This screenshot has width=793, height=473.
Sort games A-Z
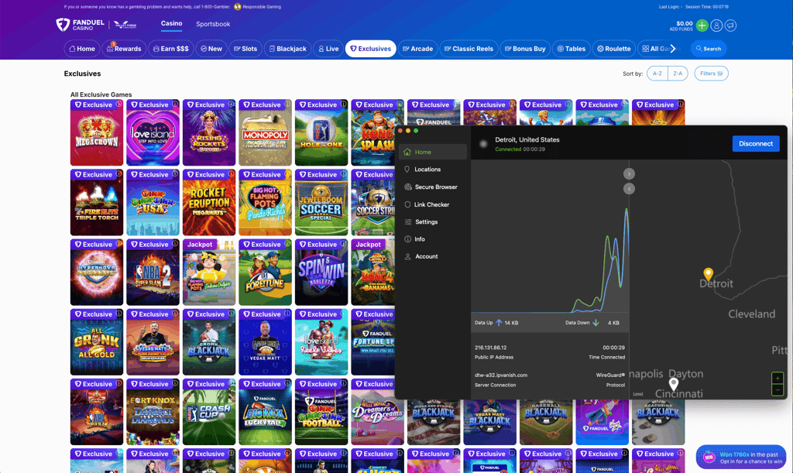pos(657,74)
